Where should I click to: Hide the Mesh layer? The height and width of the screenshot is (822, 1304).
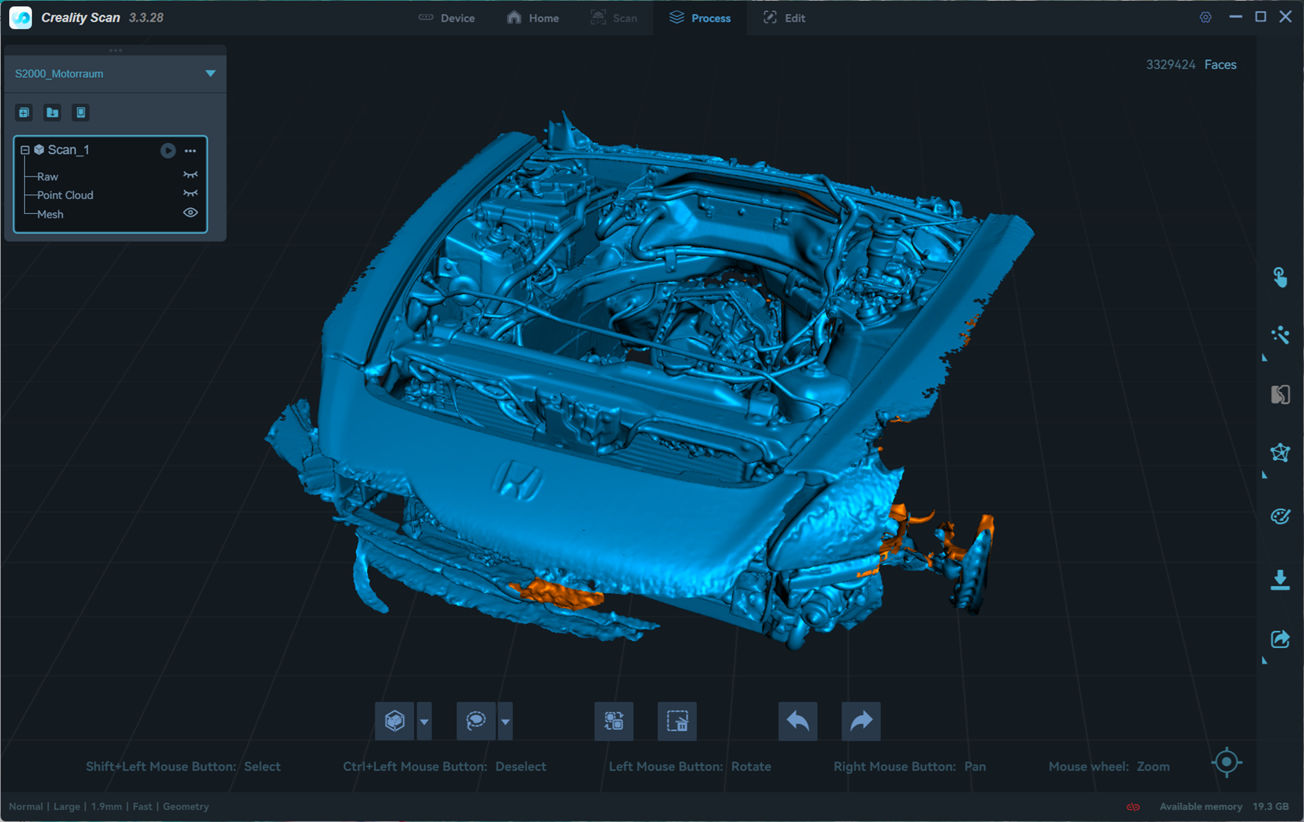pos(191,213)
